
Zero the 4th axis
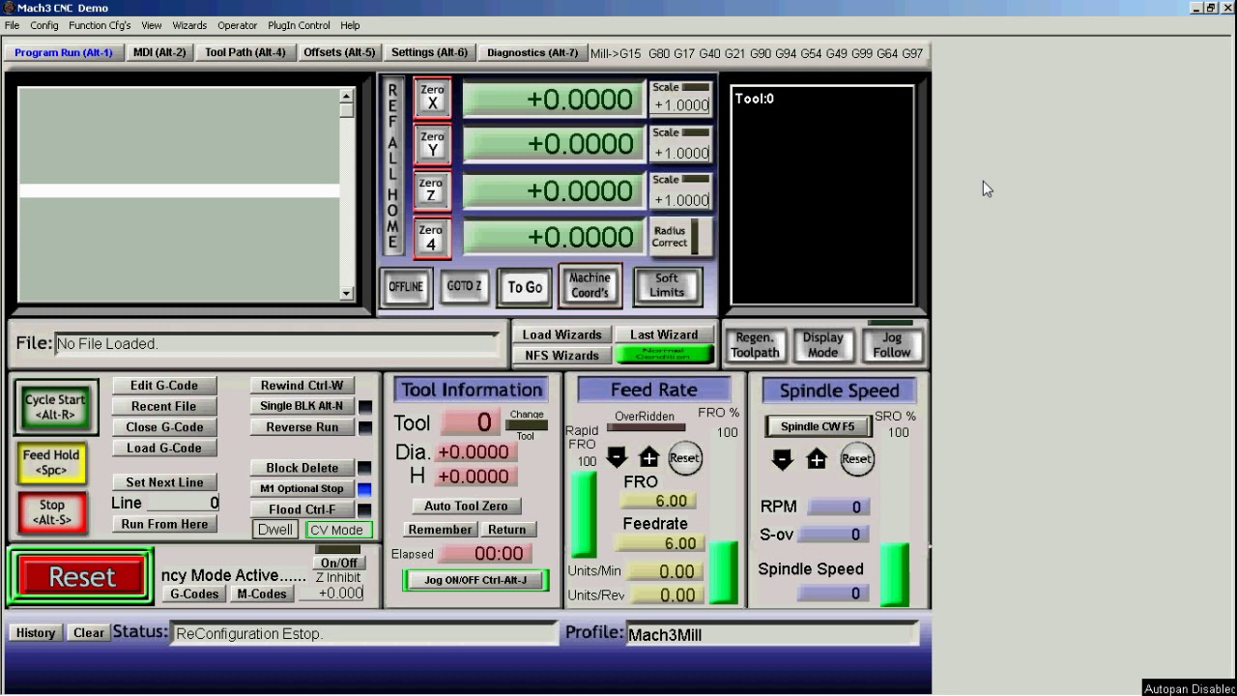tap(432, 238)
